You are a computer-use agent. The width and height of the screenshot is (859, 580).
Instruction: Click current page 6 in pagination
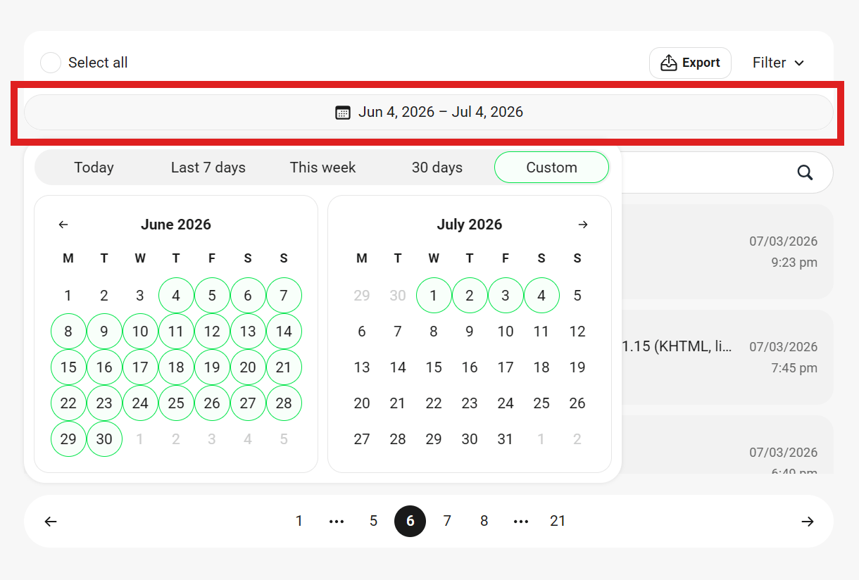click(x=410, y=522)
